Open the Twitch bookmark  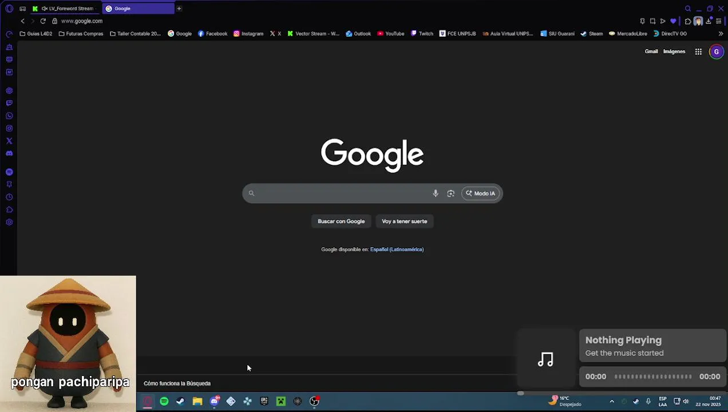point(422,34)
